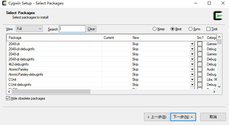Check the Src box for CUnit-debuginfo
Screen dimensions: 229x125
[200, 85]
